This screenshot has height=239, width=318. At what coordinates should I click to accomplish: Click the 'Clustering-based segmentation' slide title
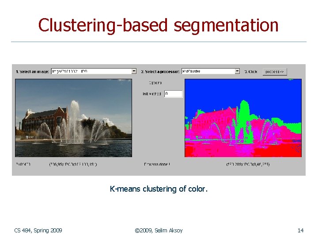tap(159, 25)
